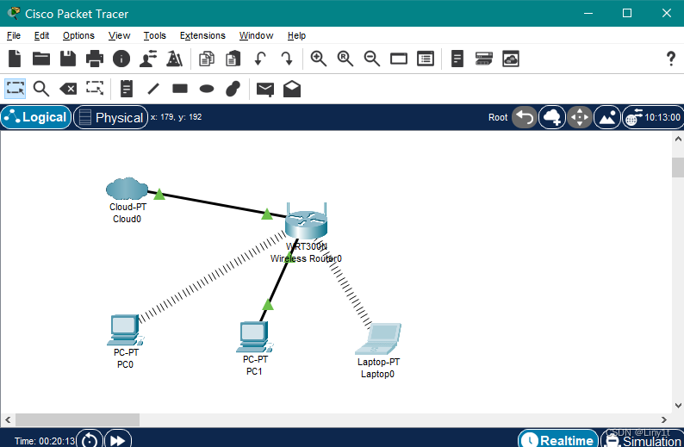Open the drawing palette rectangle icon
This screenshot has height=447, width=684.
tap(399, 59)
